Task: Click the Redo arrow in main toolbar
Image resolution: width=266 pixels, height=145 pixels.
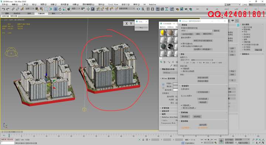Action: point(8,9)
